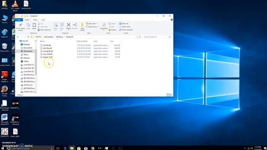The image size is (267, 150).
Task: Refresh the System32 folder view
Action: tap(140, 37)
